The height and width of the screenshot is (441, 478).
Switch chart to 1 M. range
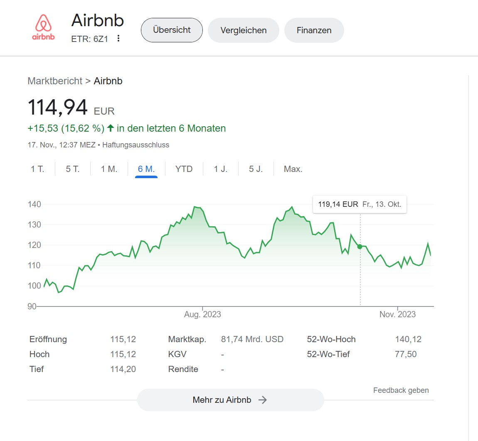tap(109, 169)
